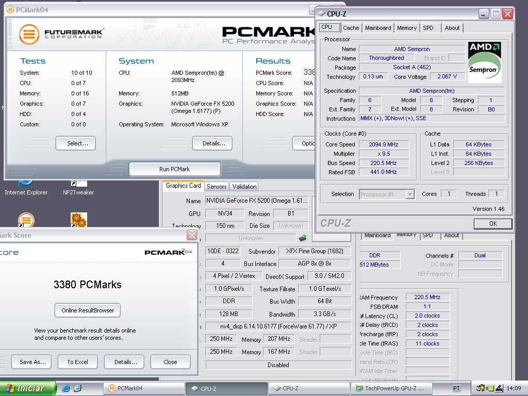Click the GPU-Z Name field
528x396 pixels.
257,201
